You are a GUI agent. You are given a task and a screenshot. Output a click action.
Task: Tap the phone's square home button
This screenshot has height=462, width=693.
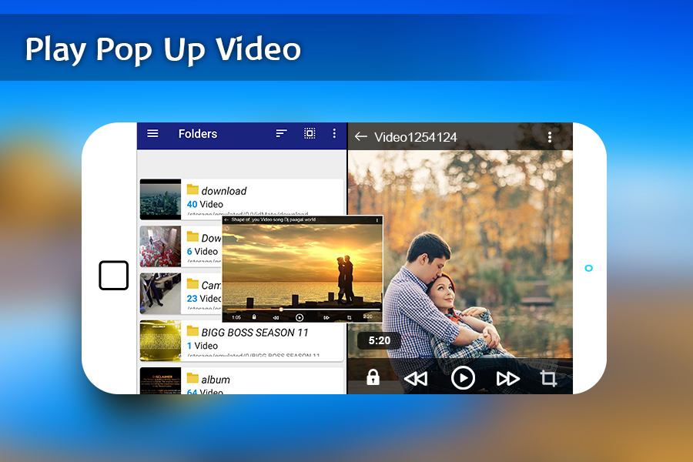(114, 276)
